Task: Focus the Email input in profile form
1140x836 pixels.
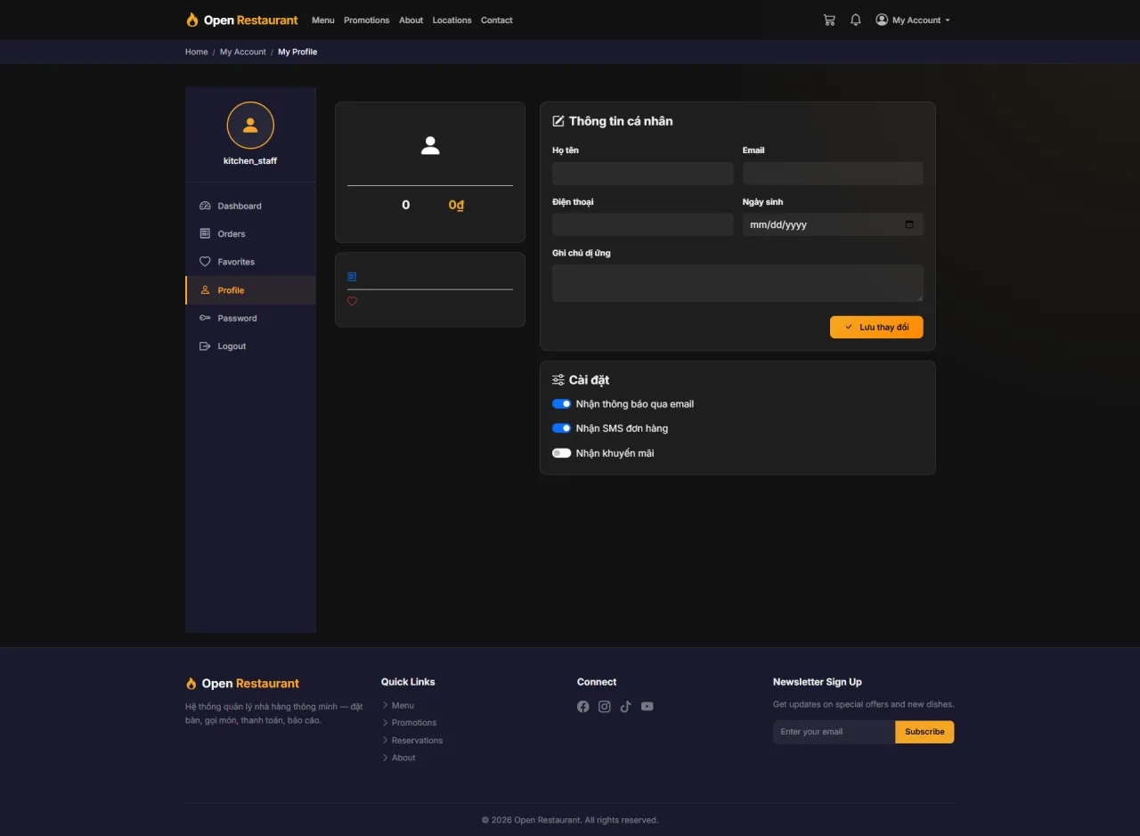Action: pyautogui.click(x=833, y=174)
